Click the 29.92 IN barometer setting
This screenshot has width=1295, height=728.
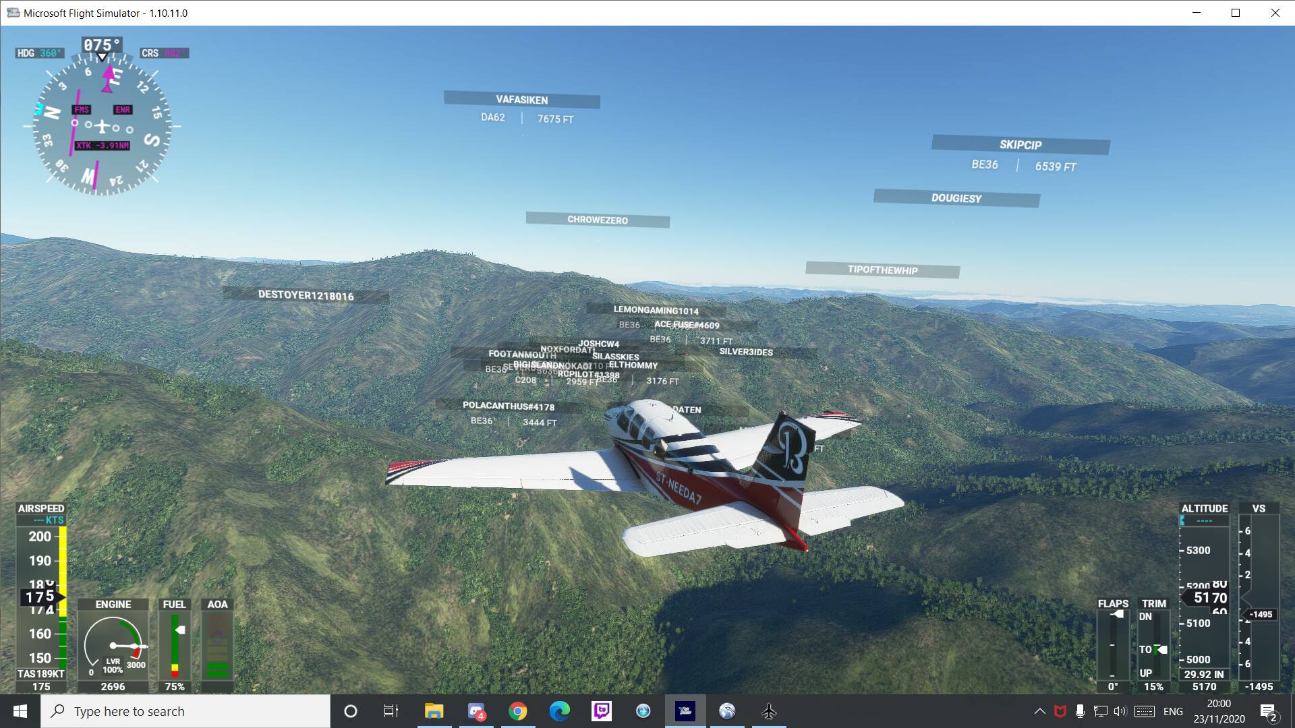pos(1204,674)
